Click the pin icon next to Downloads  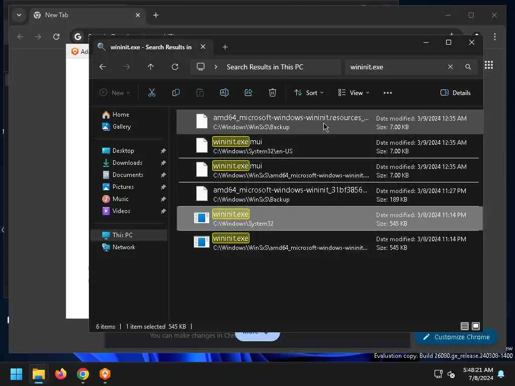(163, 163)
